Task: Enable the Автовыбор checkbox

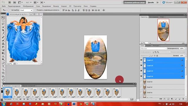Action: coord(10,10)
